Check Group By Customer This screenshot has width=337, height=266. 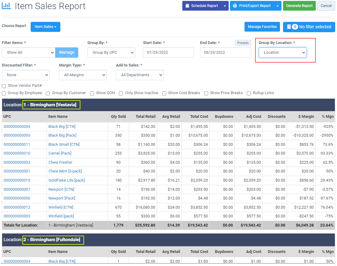[48, 94]
